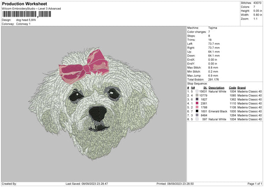Click the height value '5.05 in'
The image size is (264, 187).
tap(257, 11)
